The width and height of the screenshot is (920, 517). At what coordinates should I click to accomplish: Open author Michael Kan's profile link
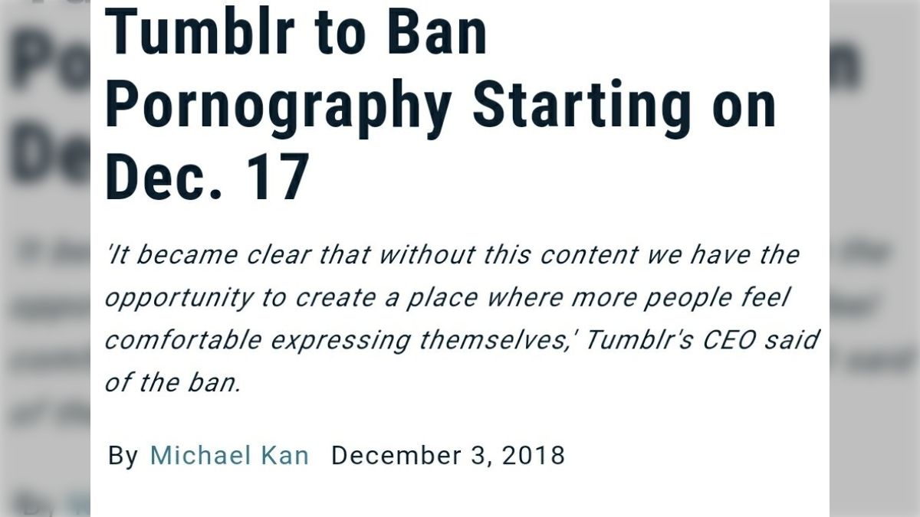[x=229, y=456]
